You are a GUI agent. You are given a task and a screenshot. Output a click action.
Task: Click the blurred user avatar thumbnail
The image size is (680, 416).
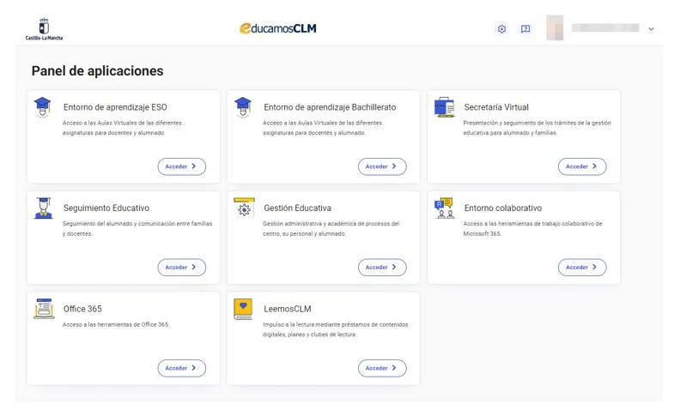click(555, 27)
